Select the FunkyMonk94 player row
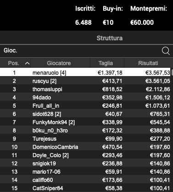The width and height of the screenshot is (173, 192). [85, 122]
